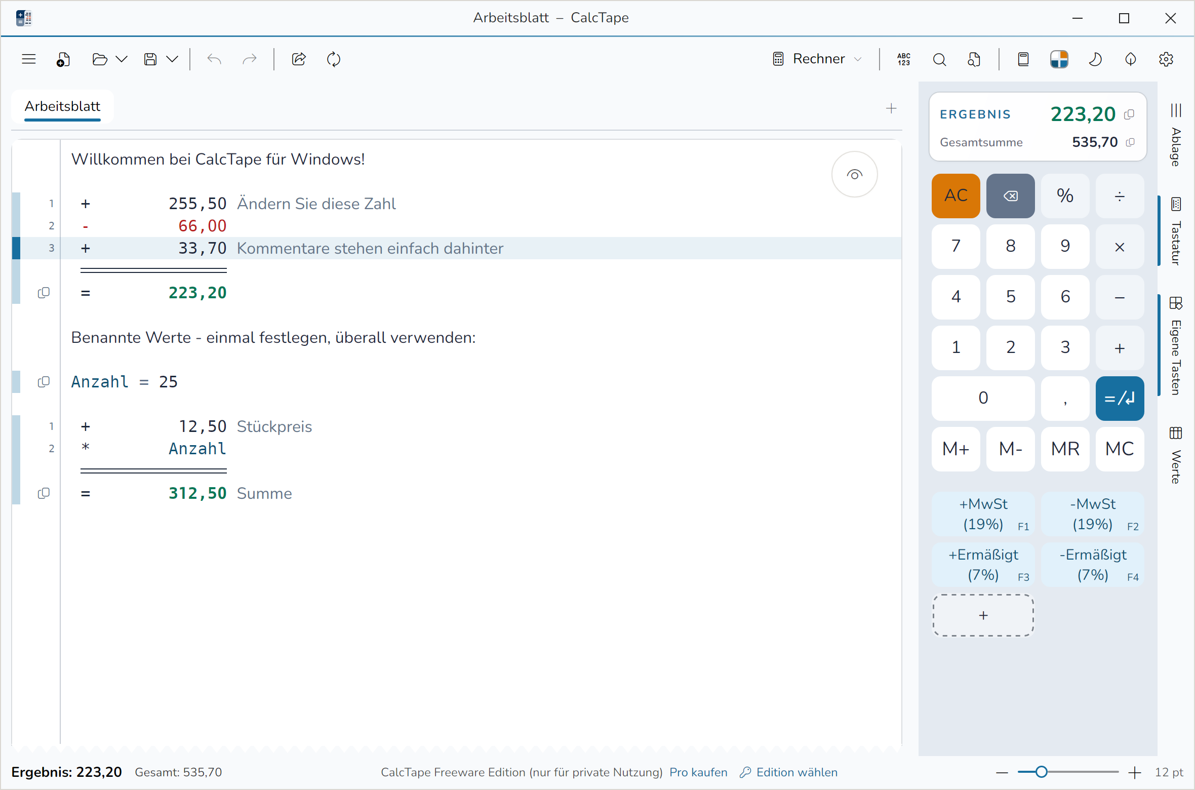Toggle the Tastatur side panel tab

click(x=1176, y=231)
